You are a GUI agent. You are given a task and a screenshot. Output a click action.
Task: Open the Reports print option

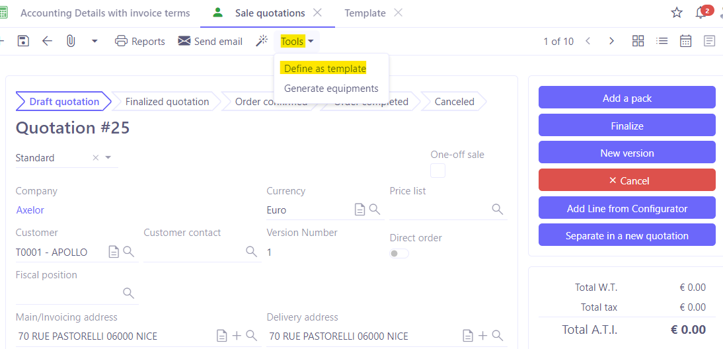click(139, 42)
